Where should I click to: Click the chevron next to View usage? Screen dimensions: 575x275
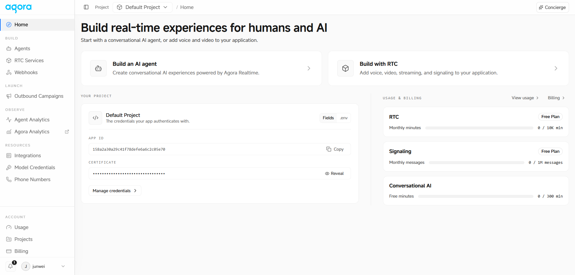[537, 98]
